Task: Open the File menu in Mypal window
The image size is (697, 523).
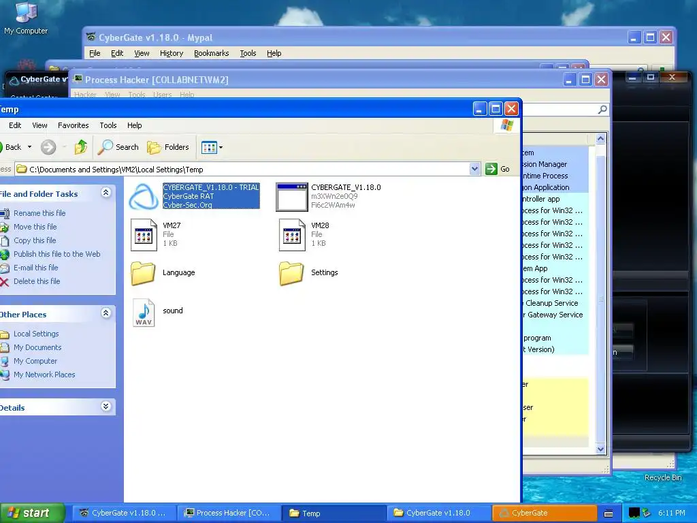Action: click(x=95, y=53)
